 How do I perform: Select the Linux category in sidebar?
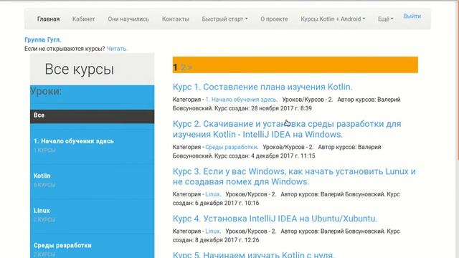(42, 211)
